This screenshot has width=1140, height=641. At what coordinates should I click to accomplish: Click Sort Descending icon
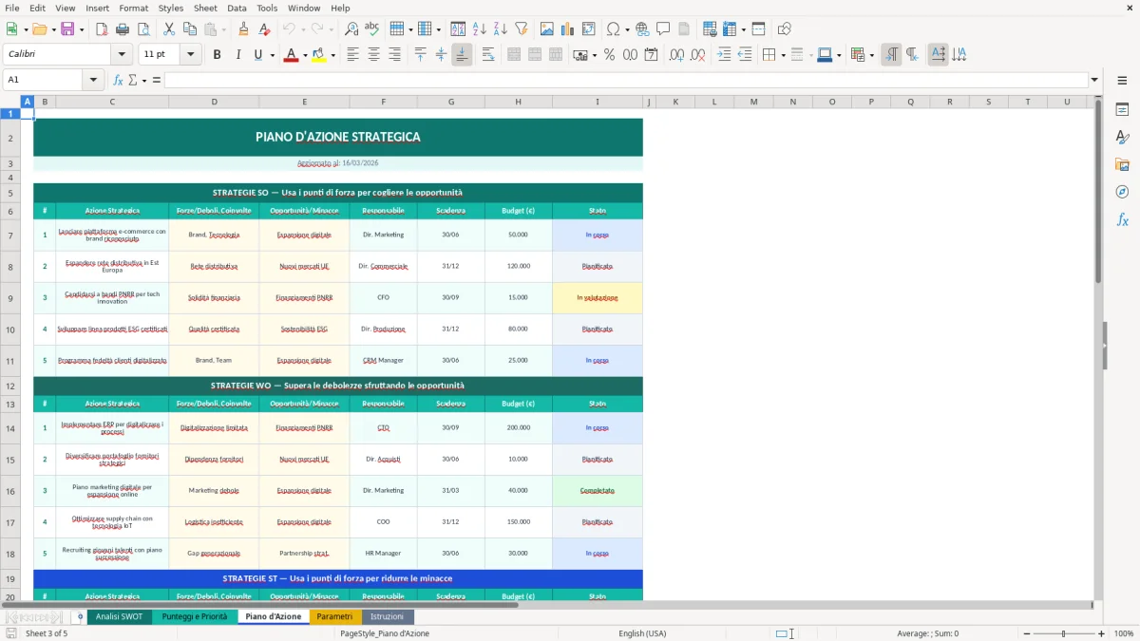point(501,29)
